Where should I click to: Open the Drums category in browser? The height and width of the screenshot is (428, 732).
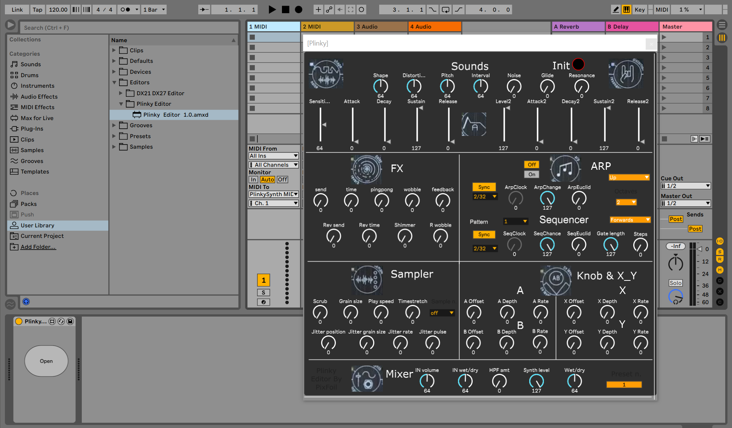pyautogui.click(x=29, y=75)
